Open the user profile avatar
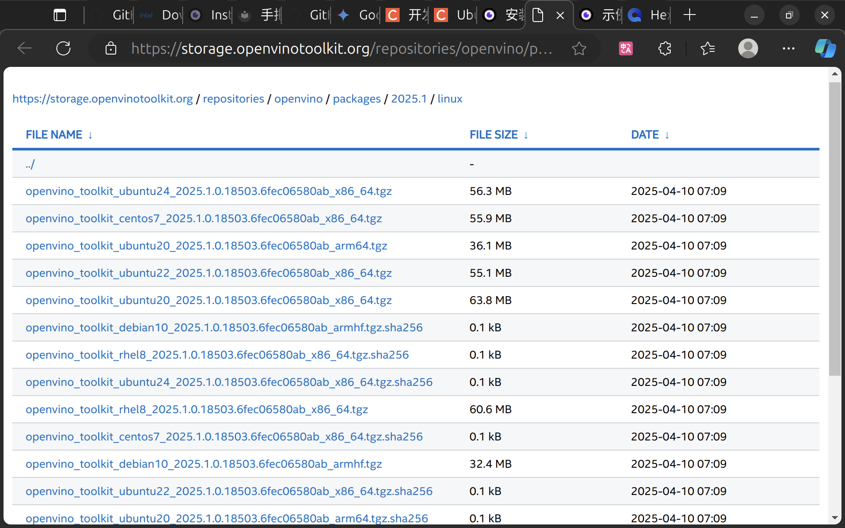845x528 pixels. point(748,48)
